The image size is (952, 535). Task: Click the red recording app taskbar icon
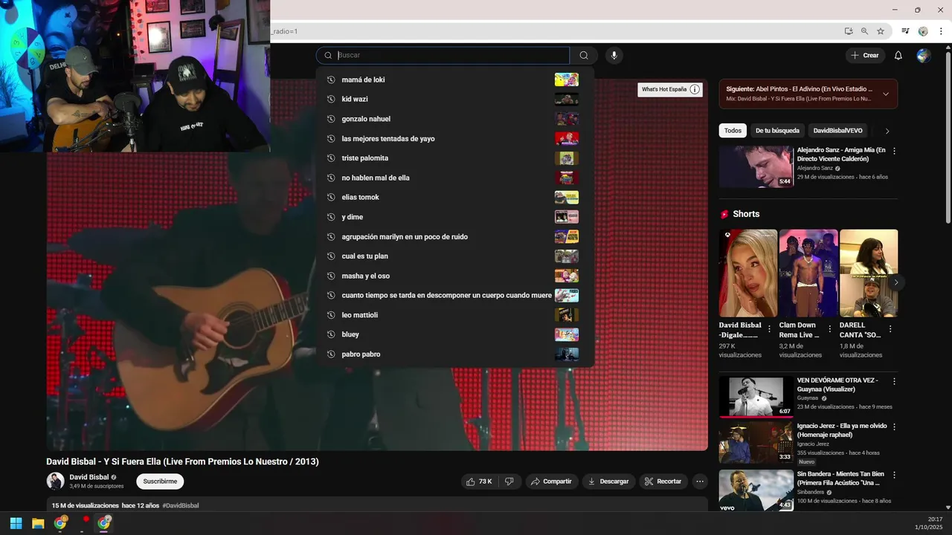pos(85,522)
